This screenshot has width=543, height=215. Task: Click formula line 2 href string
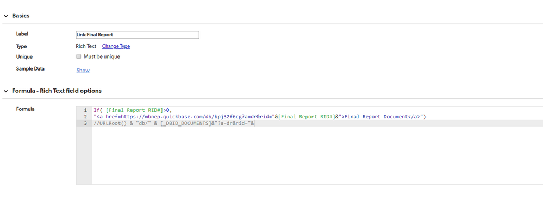point(260,117)
